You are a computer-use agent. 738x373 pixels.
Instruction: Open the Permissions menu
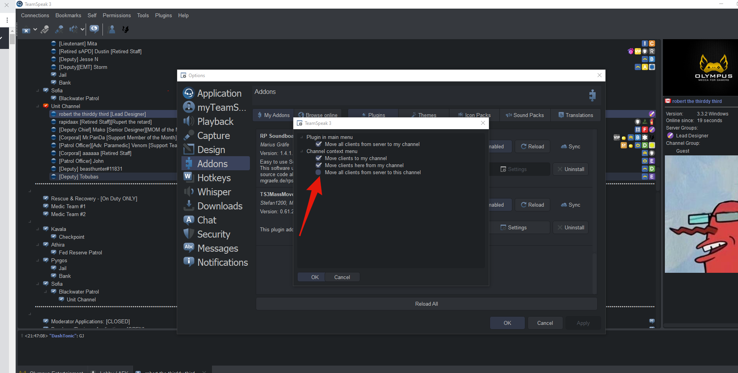[x=117, y=16]
